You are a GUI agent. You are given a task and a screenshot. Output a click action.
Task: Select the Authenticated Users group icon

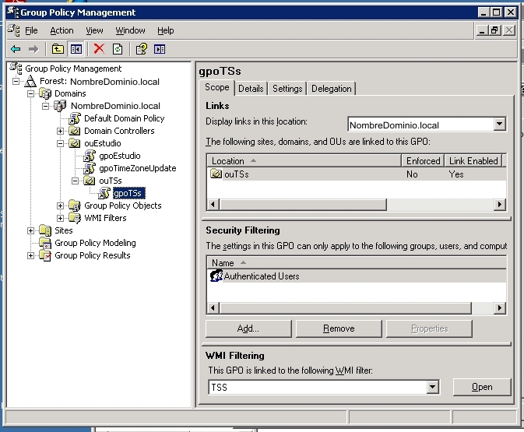tap(216, 276)
